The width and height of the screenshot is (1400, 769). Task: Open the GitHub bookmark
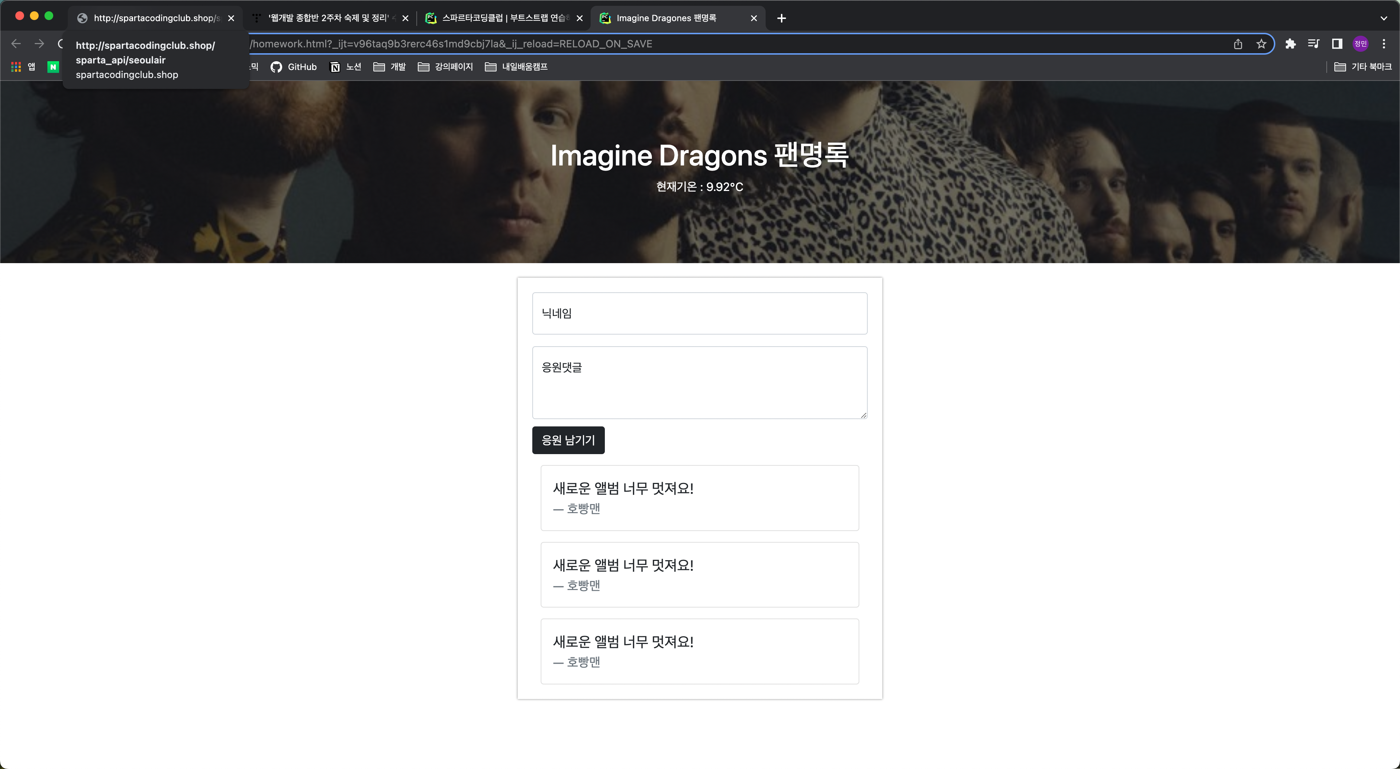click(x=293, y=67)
